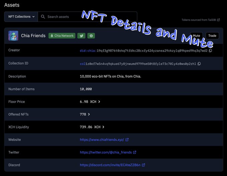
Task: Open the NFT Collections dropdown
Action: [21, 17]
